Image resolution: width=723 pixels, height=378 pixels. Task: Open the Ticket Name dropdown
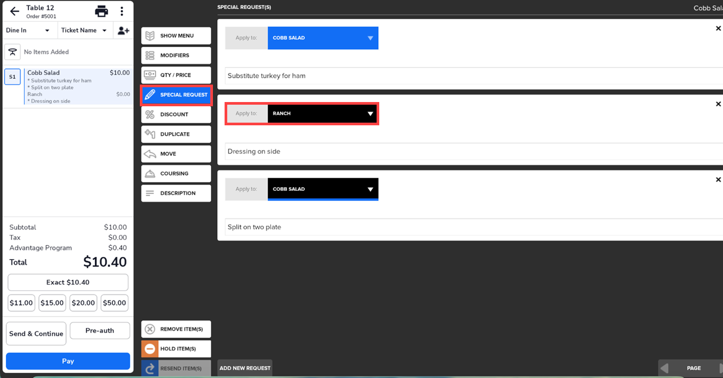(84, 31)
